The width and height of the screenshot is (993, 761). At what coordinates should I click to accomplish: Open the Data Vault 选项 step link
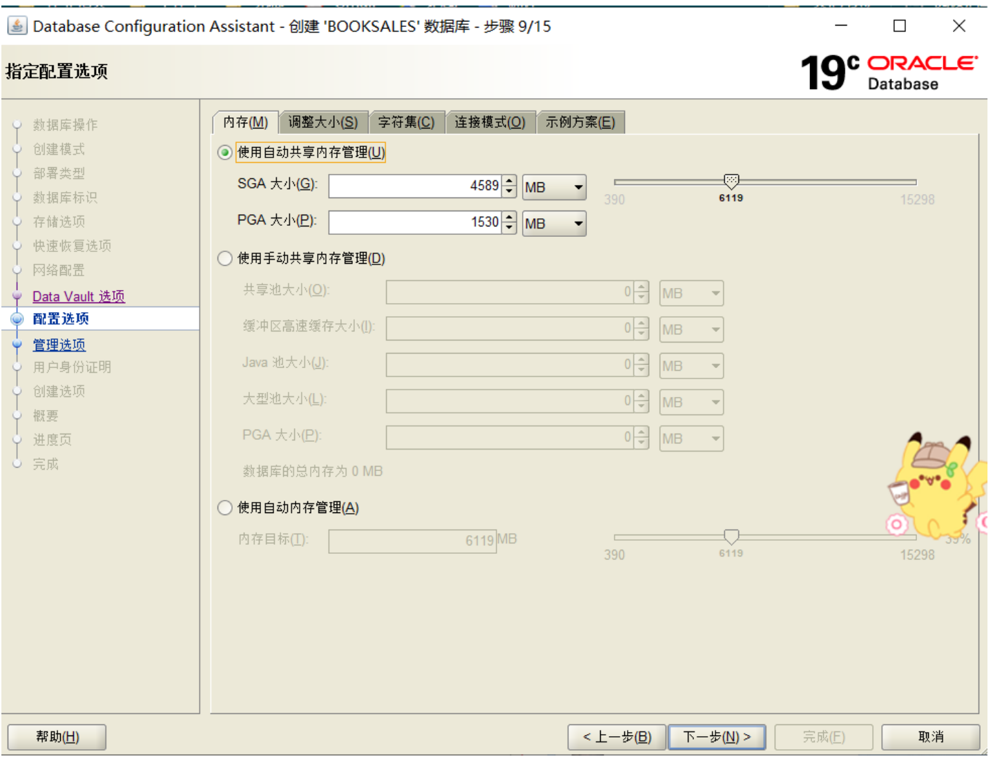pos(79,296)
